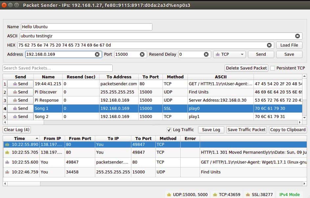Click Save Traffic Packet button
Screen dimensions: 310x198
247,130
